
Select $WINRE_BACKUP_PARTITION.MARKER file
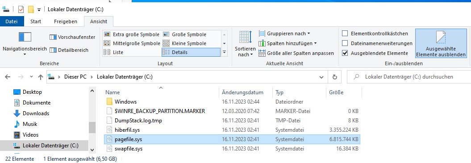point(232,111)
